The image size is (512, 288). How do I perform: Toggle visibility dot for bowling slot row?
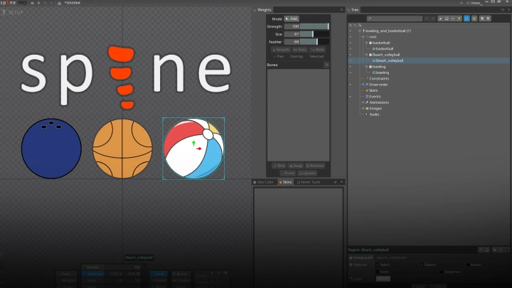pyautogui.click(x=351, y=67)
